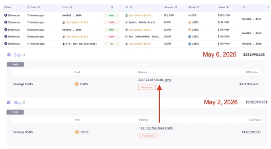The image size is (271, 149).
Task: Click the external-link icon beside Sky in the $132,099,331 panel
Action: pyautogui.click(x=24, y=102)
